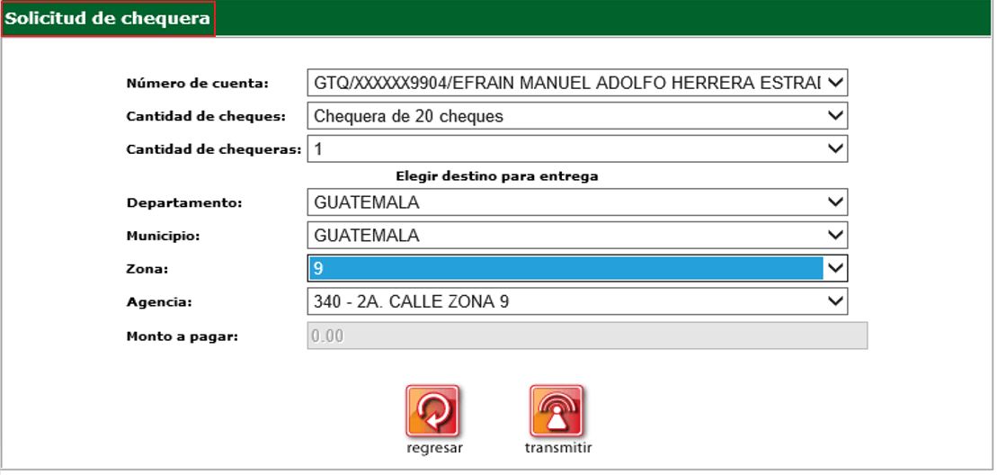This screenshot has width=997, height=475.
Task: Expand the Agencia '340 - 2A. CALLE ZONA 9' dropdown
Action: click(x=576, y=301)
